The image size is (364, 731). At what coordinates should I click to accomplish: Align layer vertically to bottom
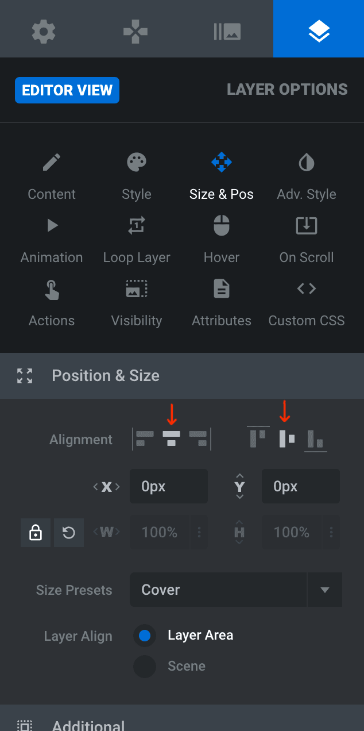click(316, 439)
